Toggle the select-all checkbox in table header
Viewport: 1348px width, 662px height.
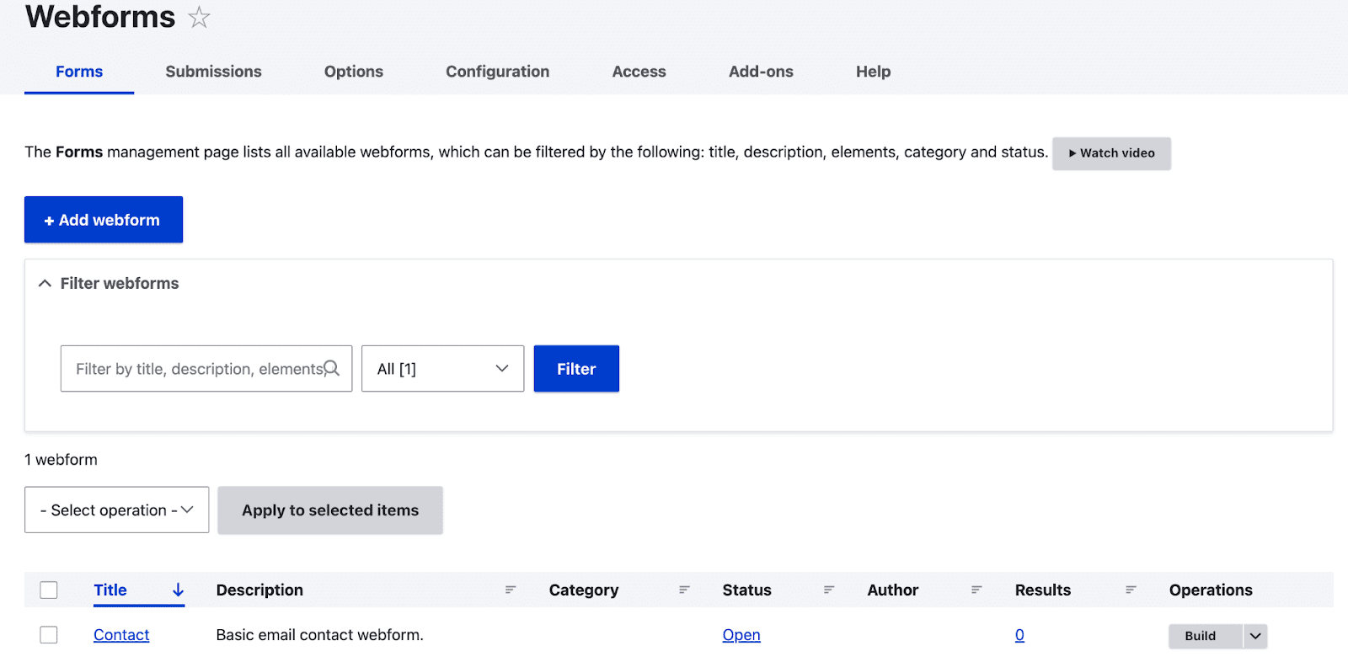[x=49, y=590]
